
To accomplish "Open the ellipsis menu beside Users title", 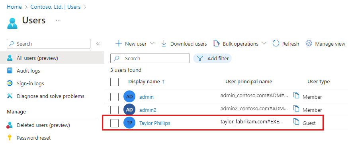I will coord(58,20).
